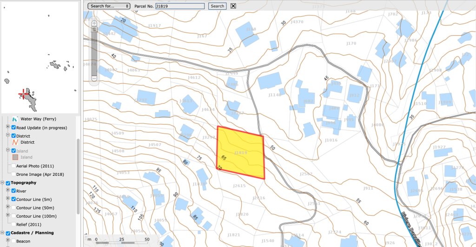476x247 pixels.
Task: Collapse the Cadastre / Planning group
Action: [x=2, y=233]
